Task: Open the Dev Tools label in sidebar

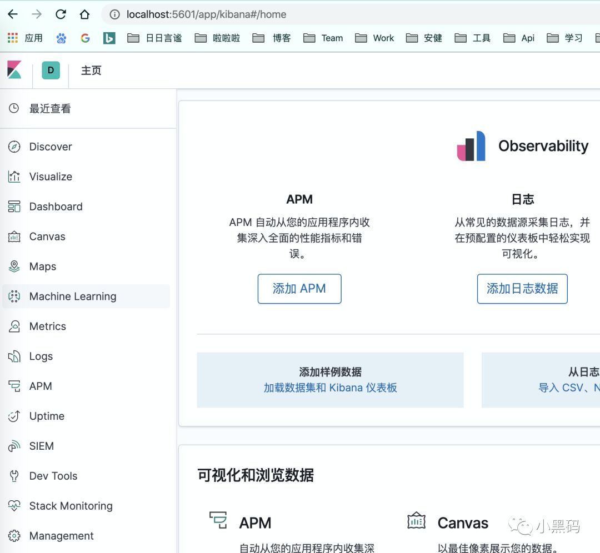Action: coord(53,476)
